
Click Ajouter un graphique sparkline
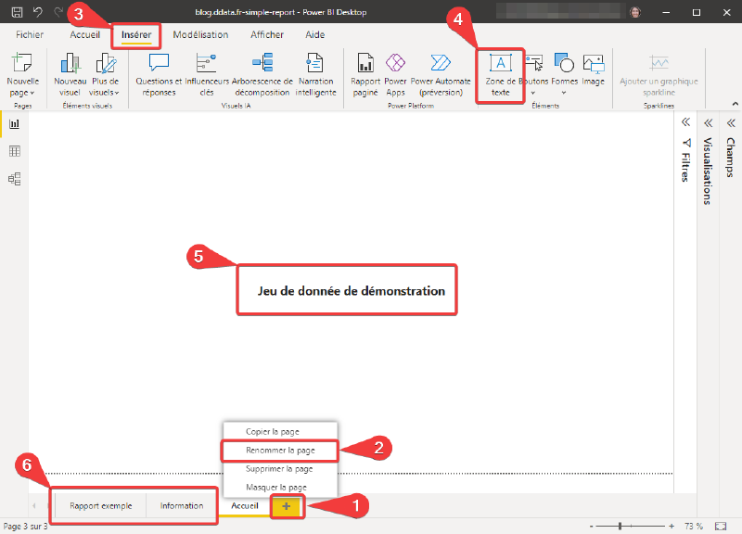659,75
